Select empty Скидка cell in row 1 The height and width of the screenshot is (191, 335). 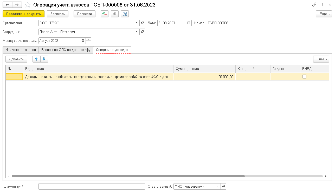coord(285,77)
